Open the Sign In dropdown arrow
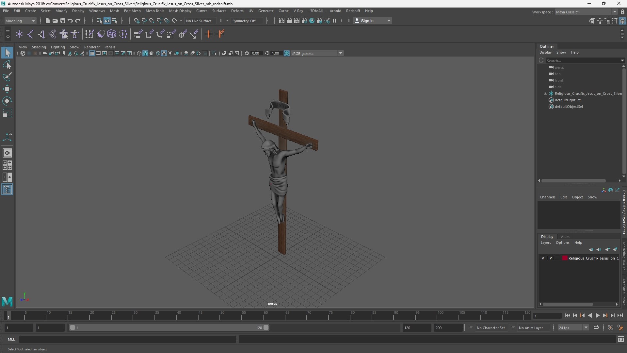This screenshot has height=353, width=627. 389,21
